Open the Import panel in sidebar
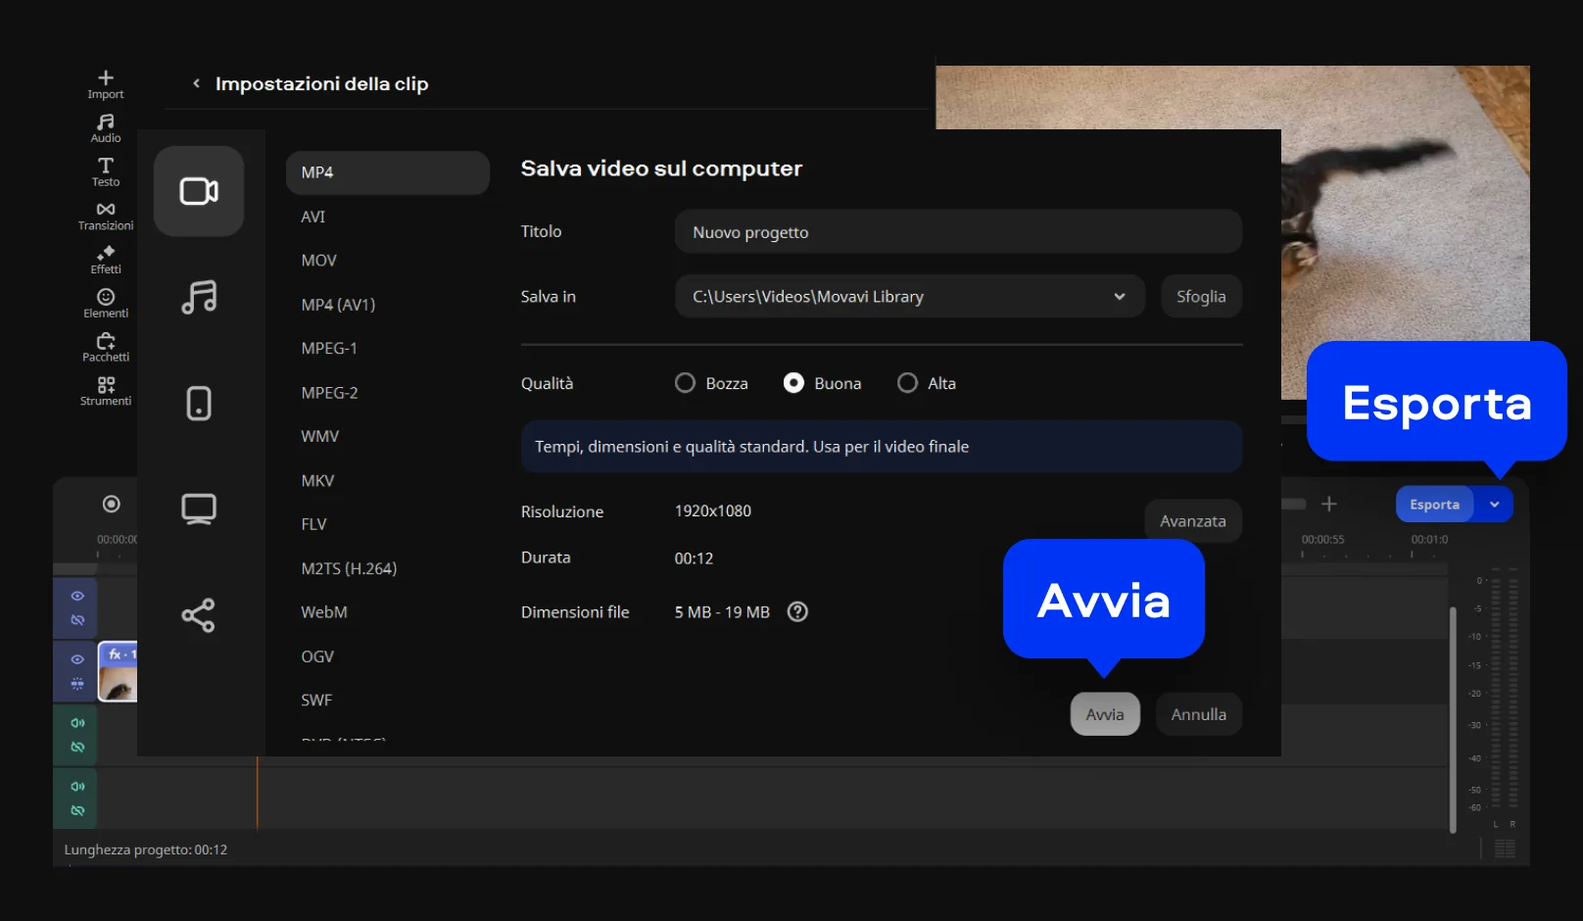The image size is (1583, 921). coord(106,84)
